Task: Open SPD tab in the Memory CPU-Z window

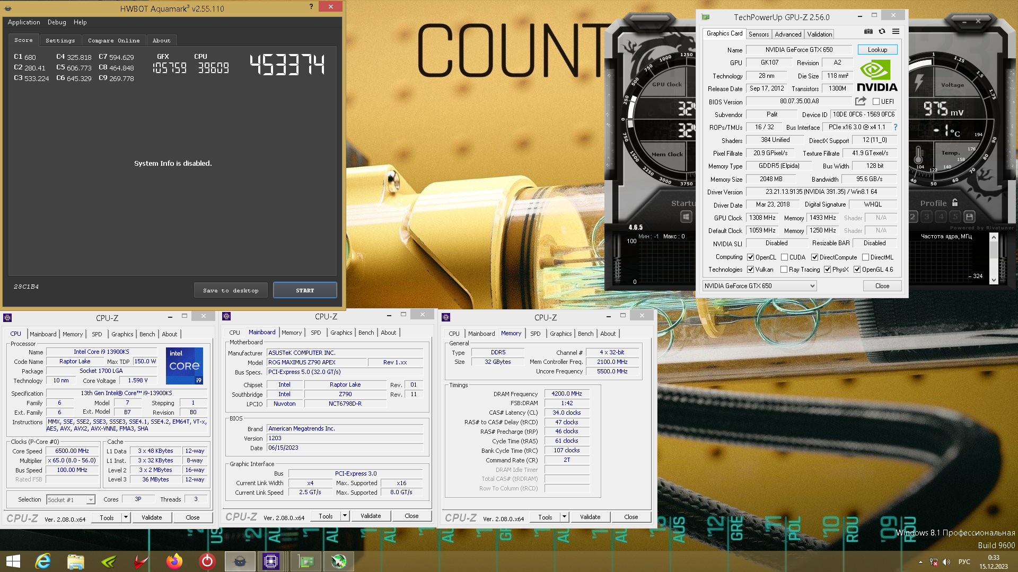Action: pos(536,334)
